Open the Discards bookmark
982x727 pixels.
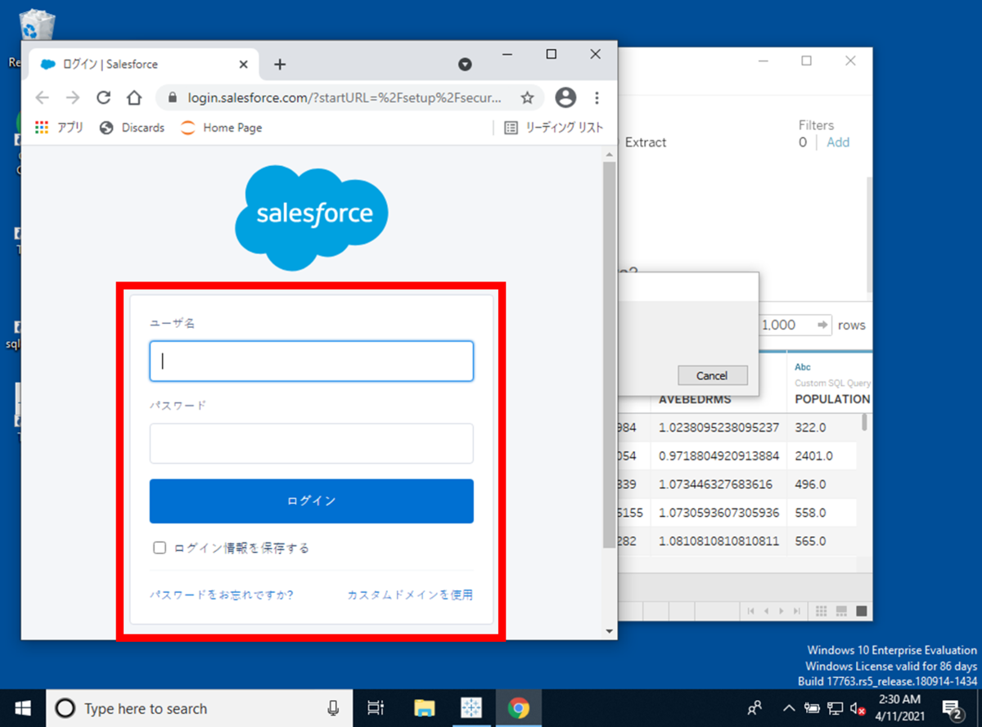[x=132, y=128]
